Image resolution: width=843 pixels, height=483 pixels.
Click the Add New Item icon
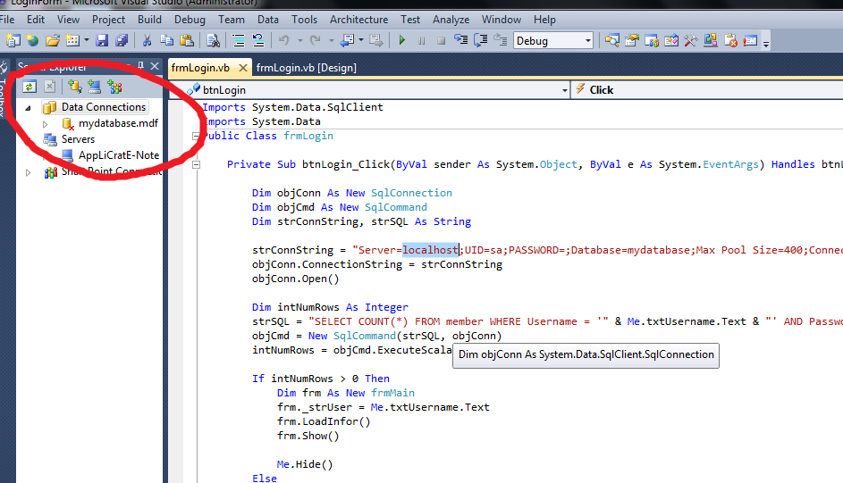pos(72,40)
